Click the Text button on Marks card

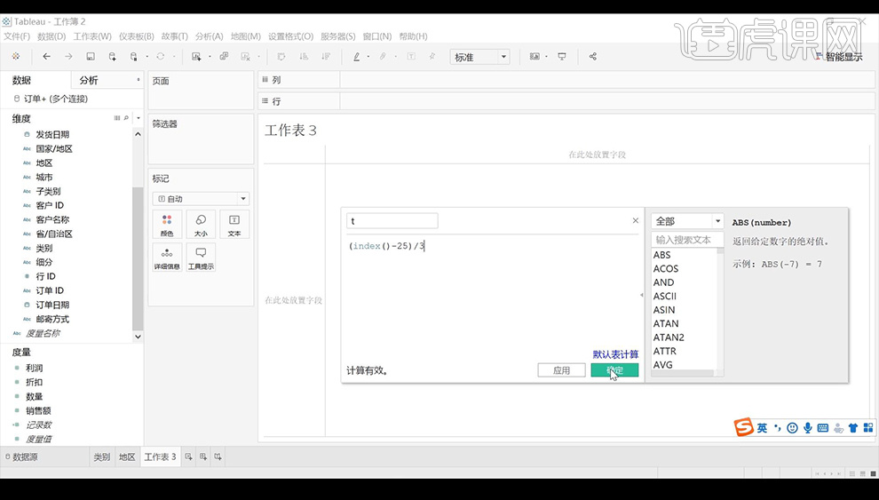pyautogui.click(x=234, y=224)
